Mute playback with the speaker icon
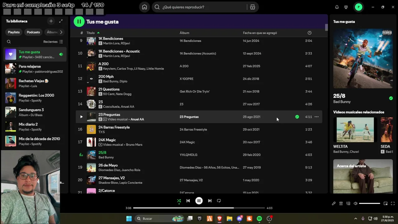 (355, 203)
